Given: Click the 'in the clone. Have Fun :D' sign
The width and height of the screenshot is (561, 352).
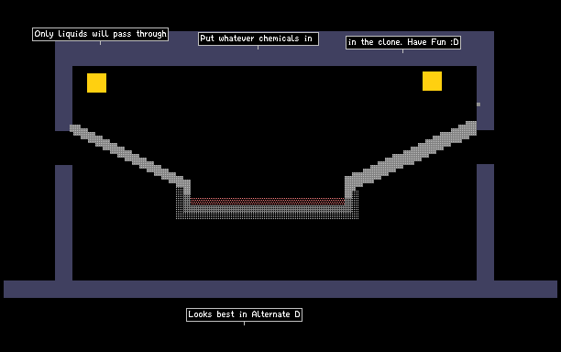Looking at the screenshot, I should [403, 42].
